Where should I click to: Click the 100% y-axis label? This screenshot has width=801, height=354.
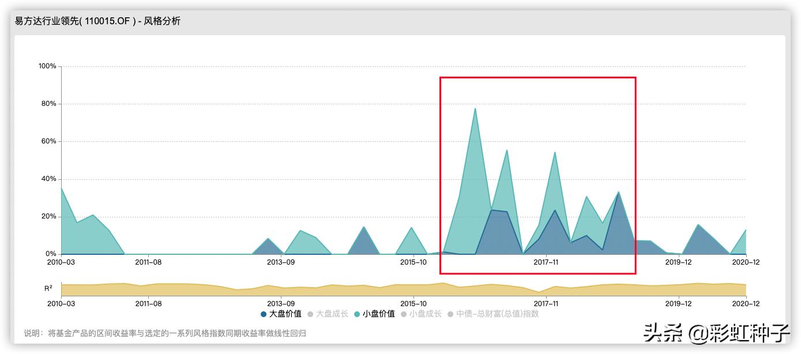tap(47, 66)
